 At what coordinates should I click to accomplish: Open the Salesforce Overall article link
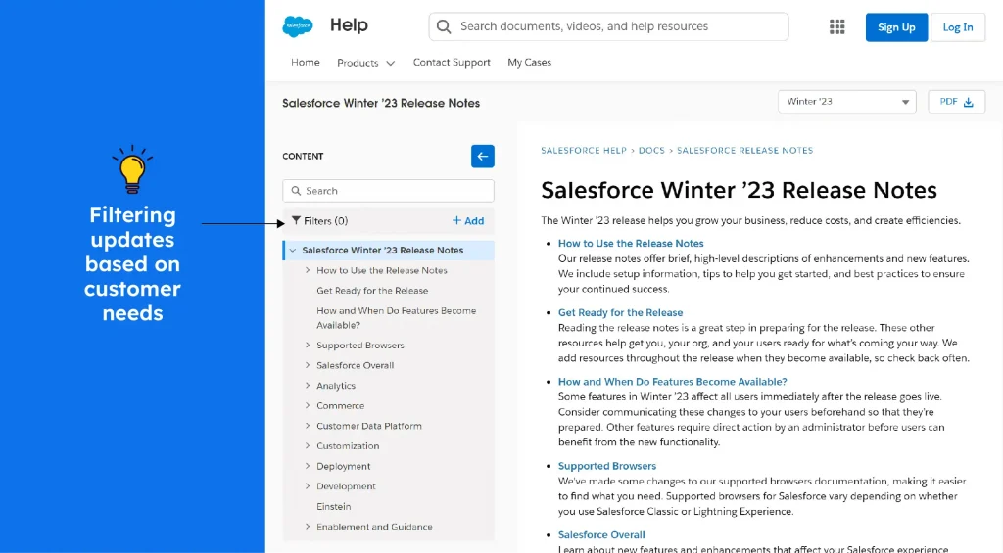coord(601,535)
